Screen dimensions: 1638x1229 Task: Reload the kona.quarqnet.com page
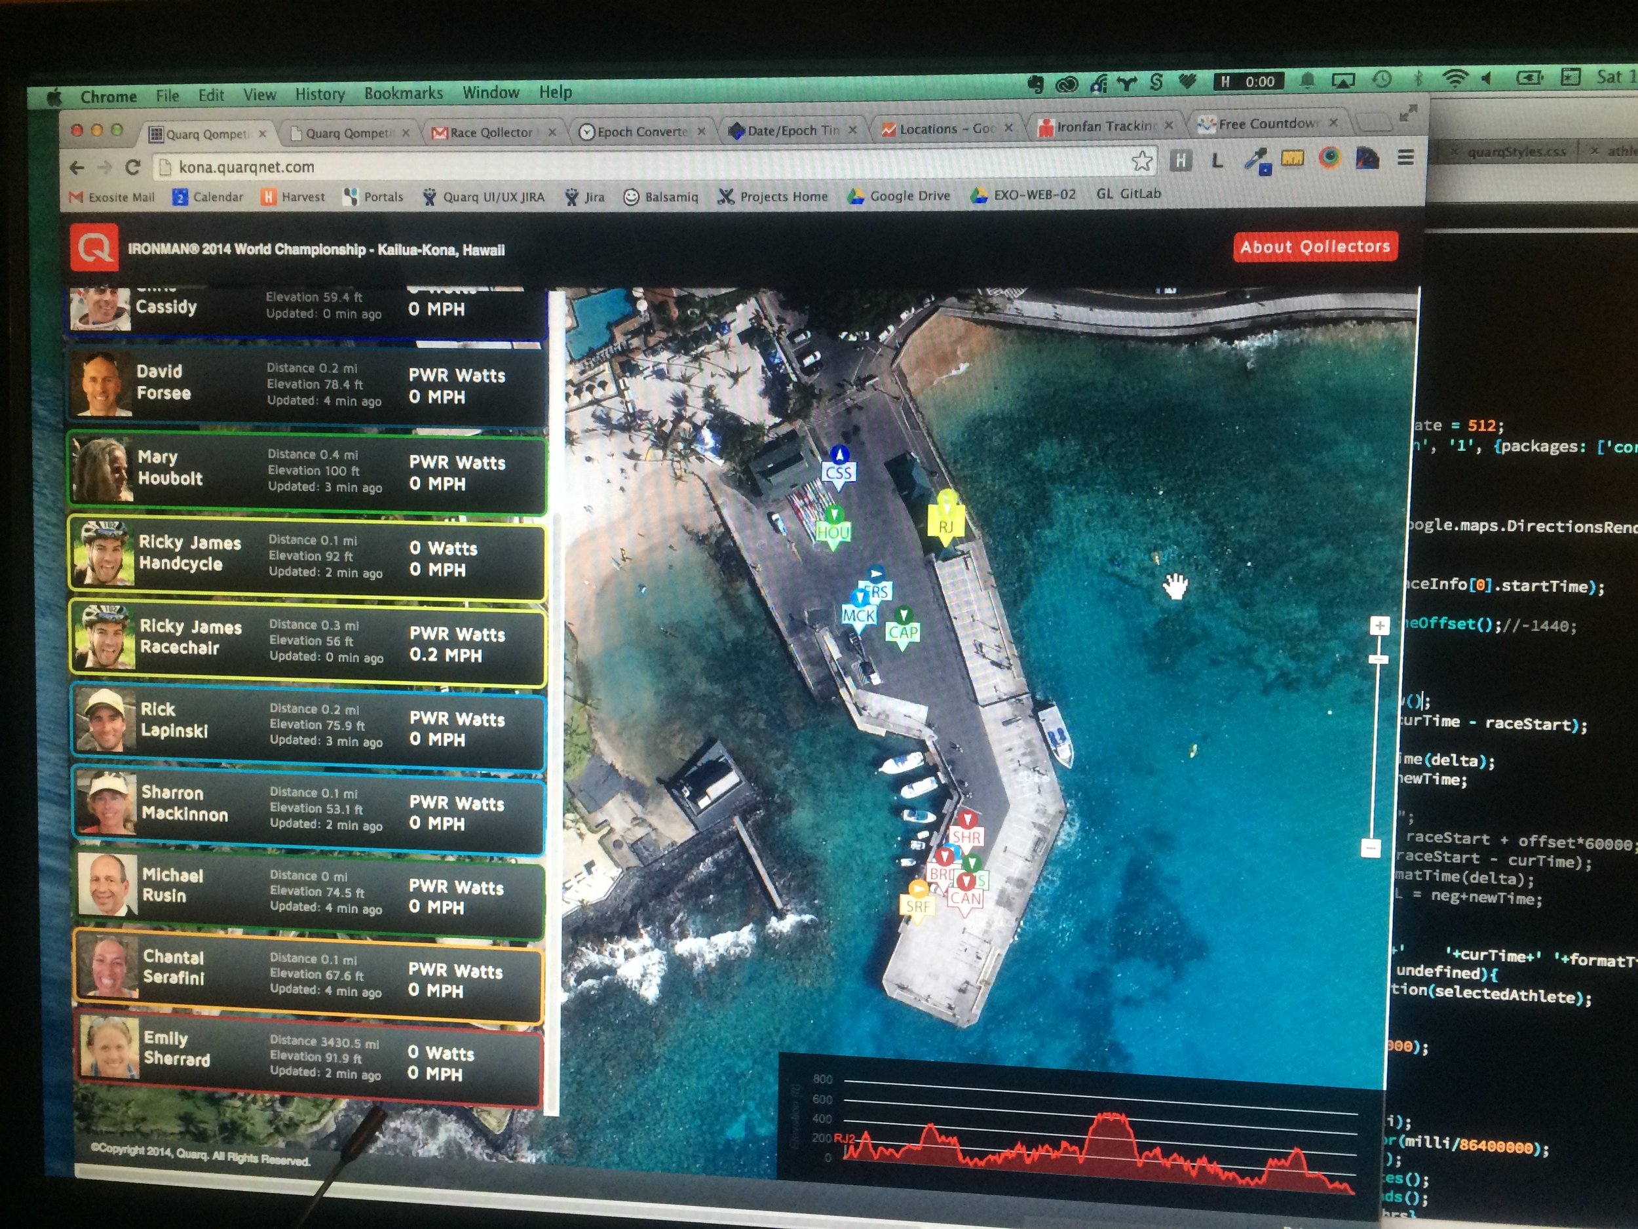pos(132,167)
